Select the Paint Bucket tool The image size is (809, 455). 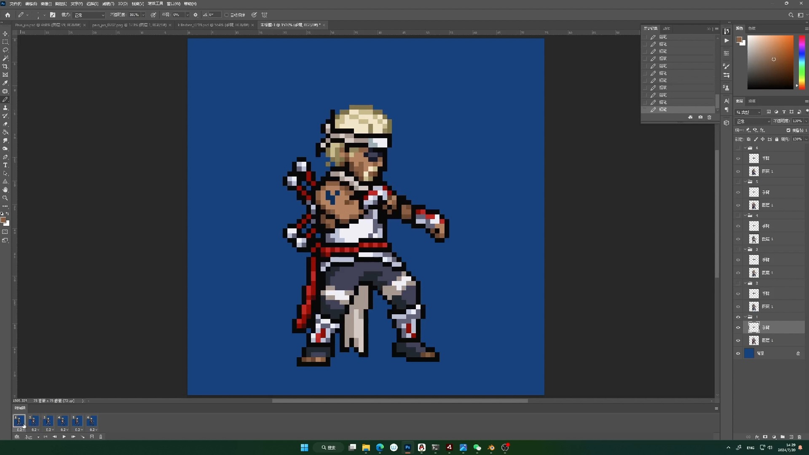click(x=5, y=132)
